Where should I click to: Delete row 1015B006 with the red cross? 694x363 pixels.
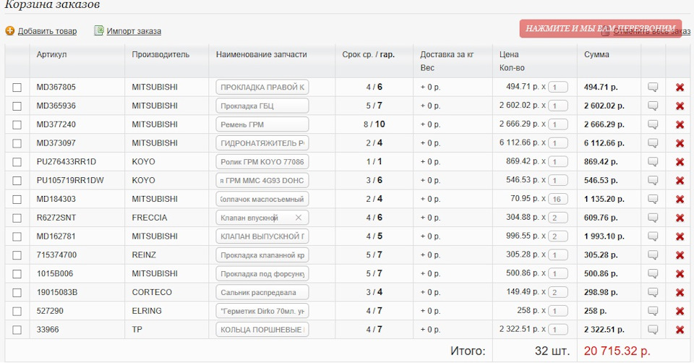click(680, 274)
